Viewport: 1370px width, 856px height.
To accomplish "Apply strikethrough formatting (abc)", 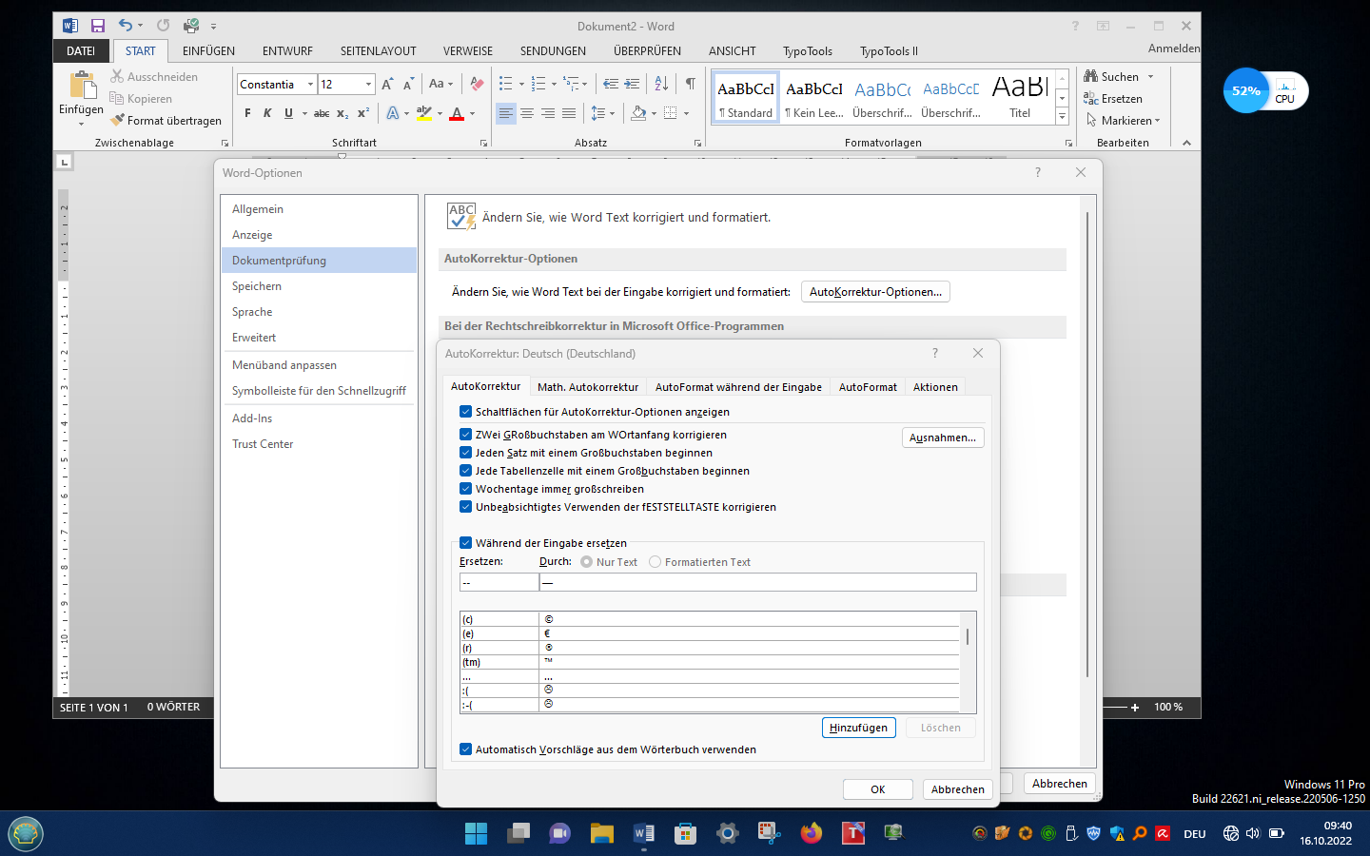I will tap(322, 113).
